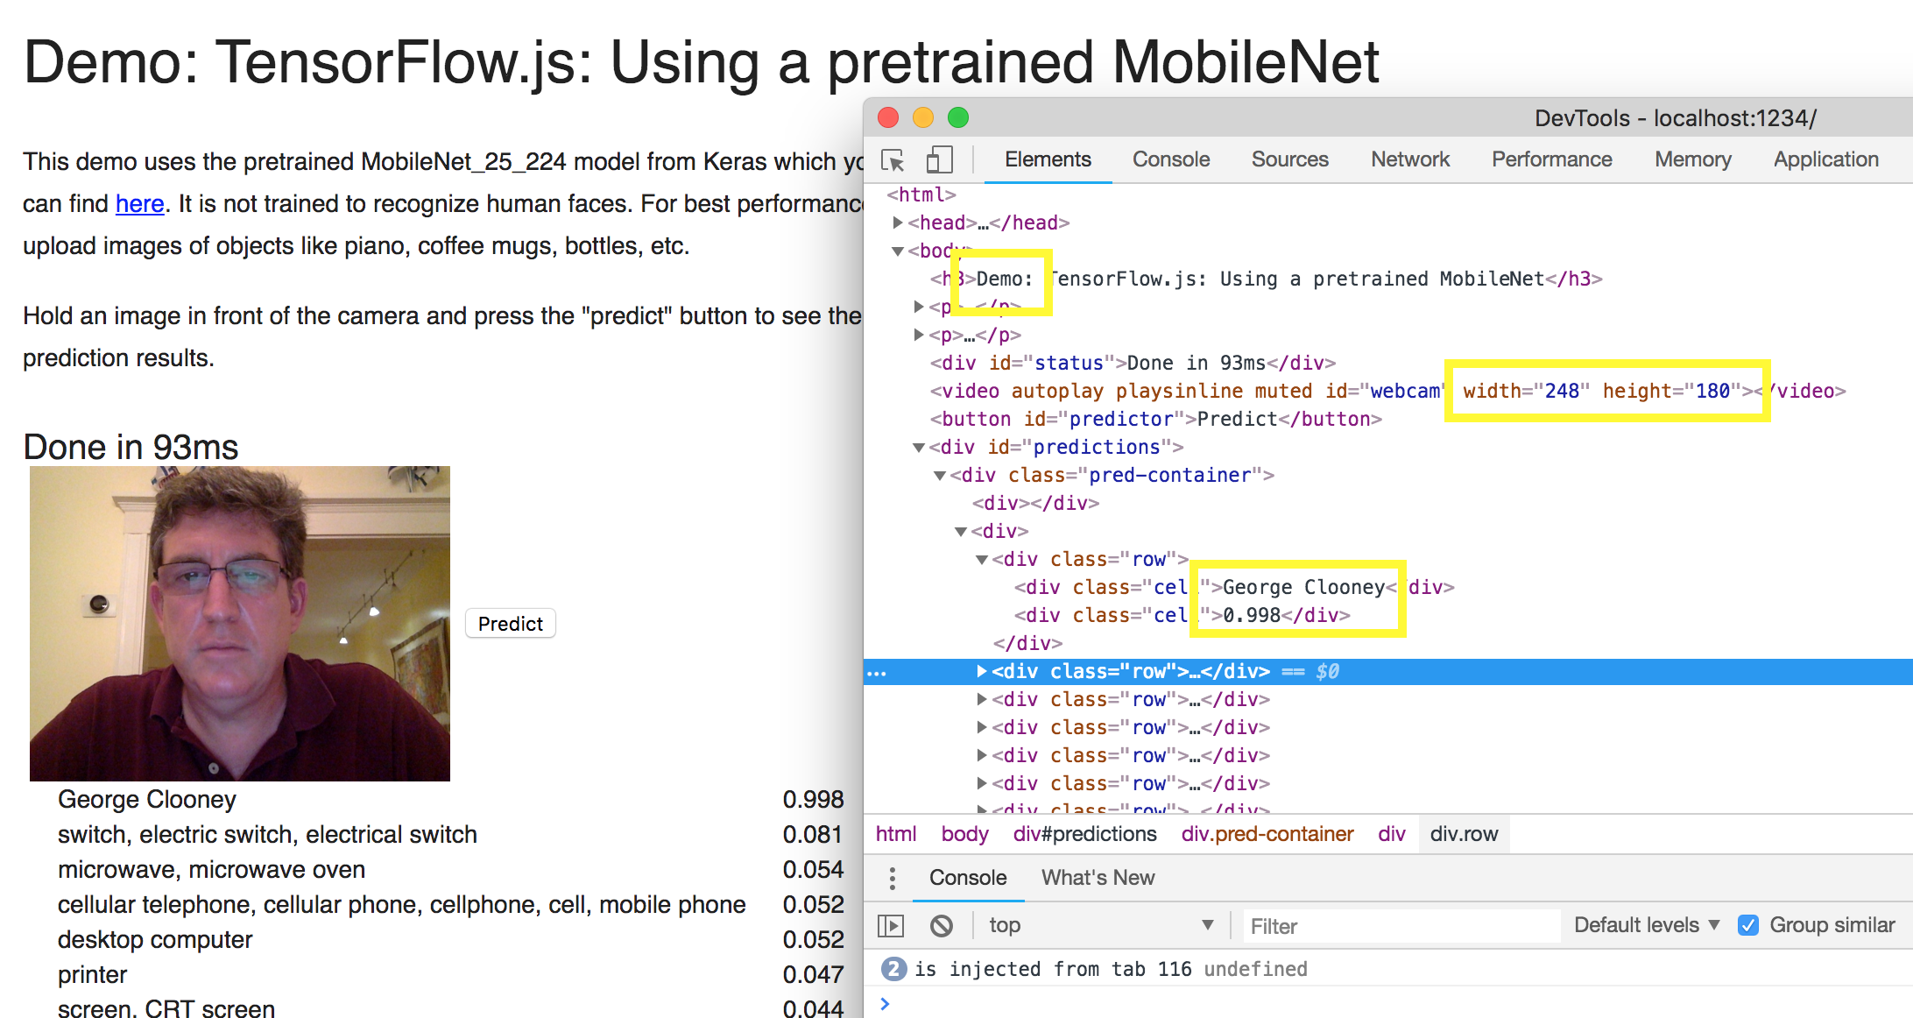Click the webcam video preview
Image resolution: width=1913 pixels, height=1018 pixels.
point(240,624)
